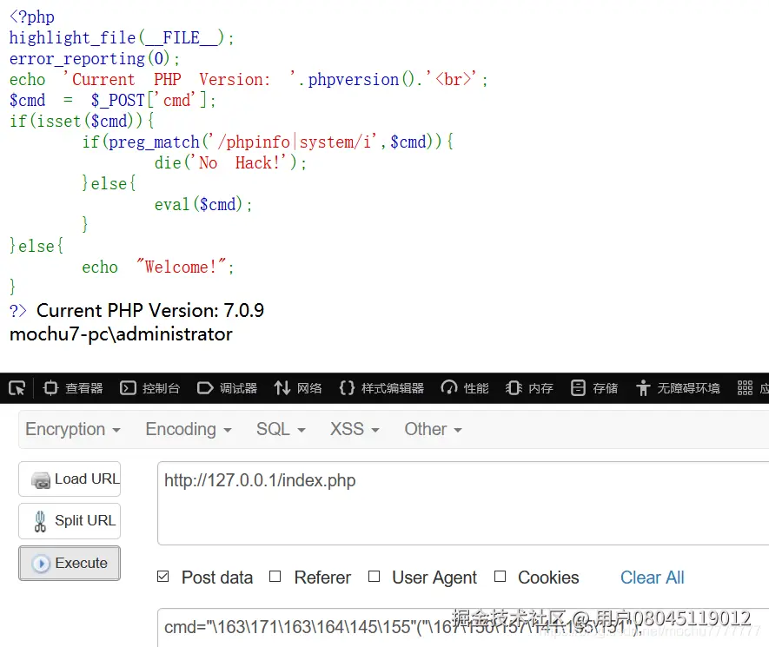
Task: Expand the XSS dropdown menu
Action: [355, 429]
